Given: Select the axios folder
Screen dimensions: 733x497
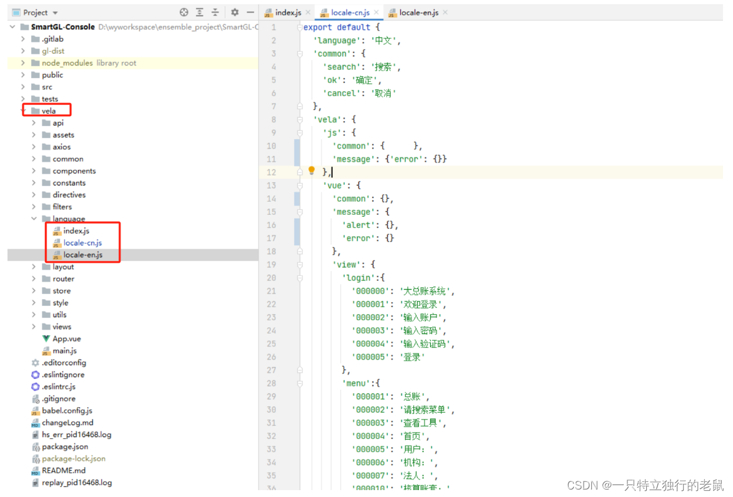Looking at the screenshot, I should 61,147.
